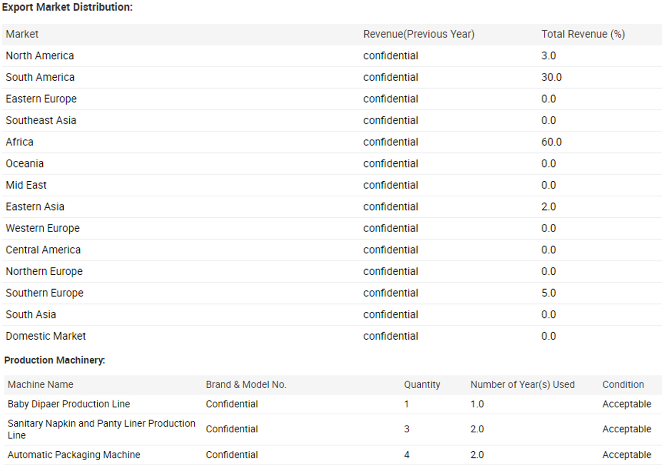Click the Production Machinery heading
The width and height of the screenshot is (662, 465).
[x=55, y=360]
